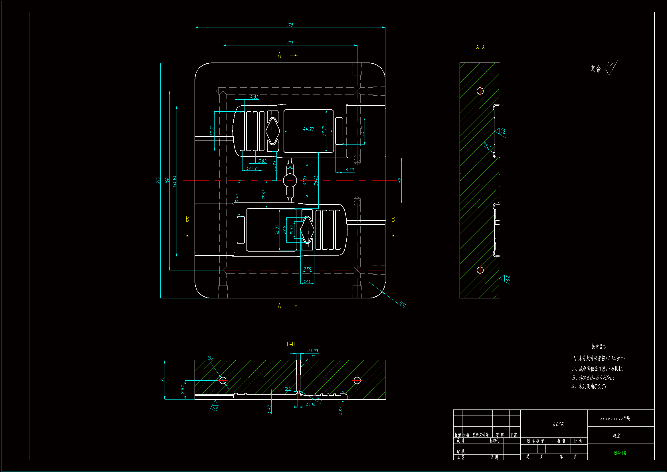Viewport: 667px width, 472px height.
Task: Select the Φ3.93 diameter dimension
Action: (313, 351)
